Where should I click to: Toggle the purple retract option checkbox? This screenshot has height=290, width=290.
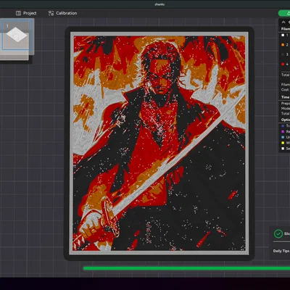tap(283, 131)
